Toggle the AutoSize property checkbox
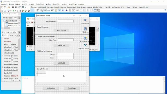 pyautogui.click(x=12, y=62)
